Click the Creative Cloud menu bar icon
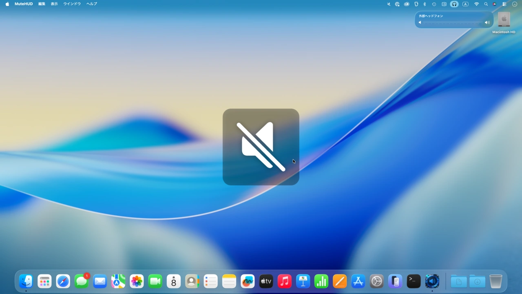 coord(407,4)
